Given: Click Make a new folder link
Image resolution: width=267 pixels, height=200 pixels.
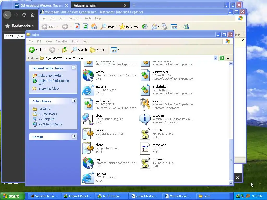Looking at the screenshot, I should pos(50,76).
